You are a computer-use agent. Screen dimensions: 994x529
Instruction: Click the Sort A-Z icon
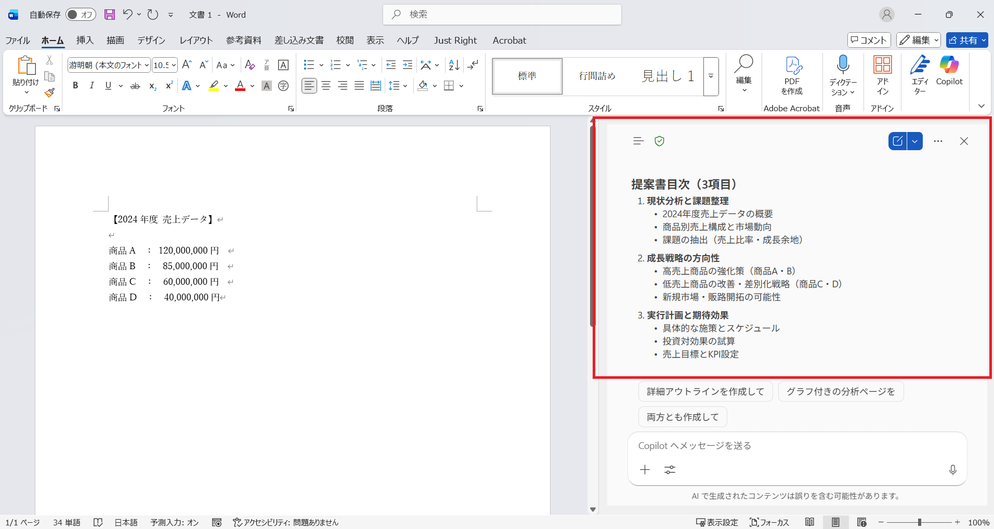[454, 65]
